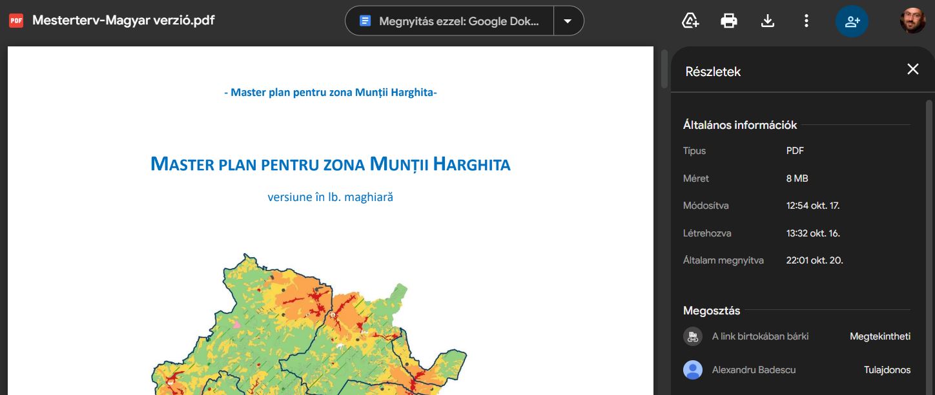Click the blue share person icon

(x=852, y=21)
